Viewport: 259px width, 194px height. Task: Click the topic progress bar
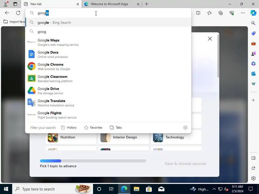[93, 161]
